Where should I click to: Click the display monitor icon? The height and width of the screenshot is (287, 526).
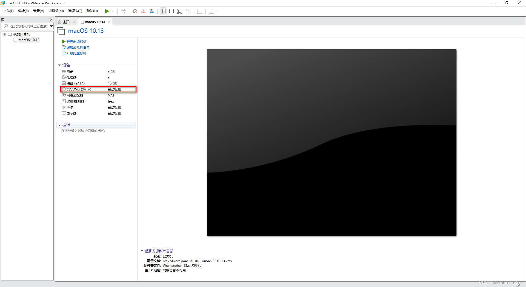tap(64, 113)
